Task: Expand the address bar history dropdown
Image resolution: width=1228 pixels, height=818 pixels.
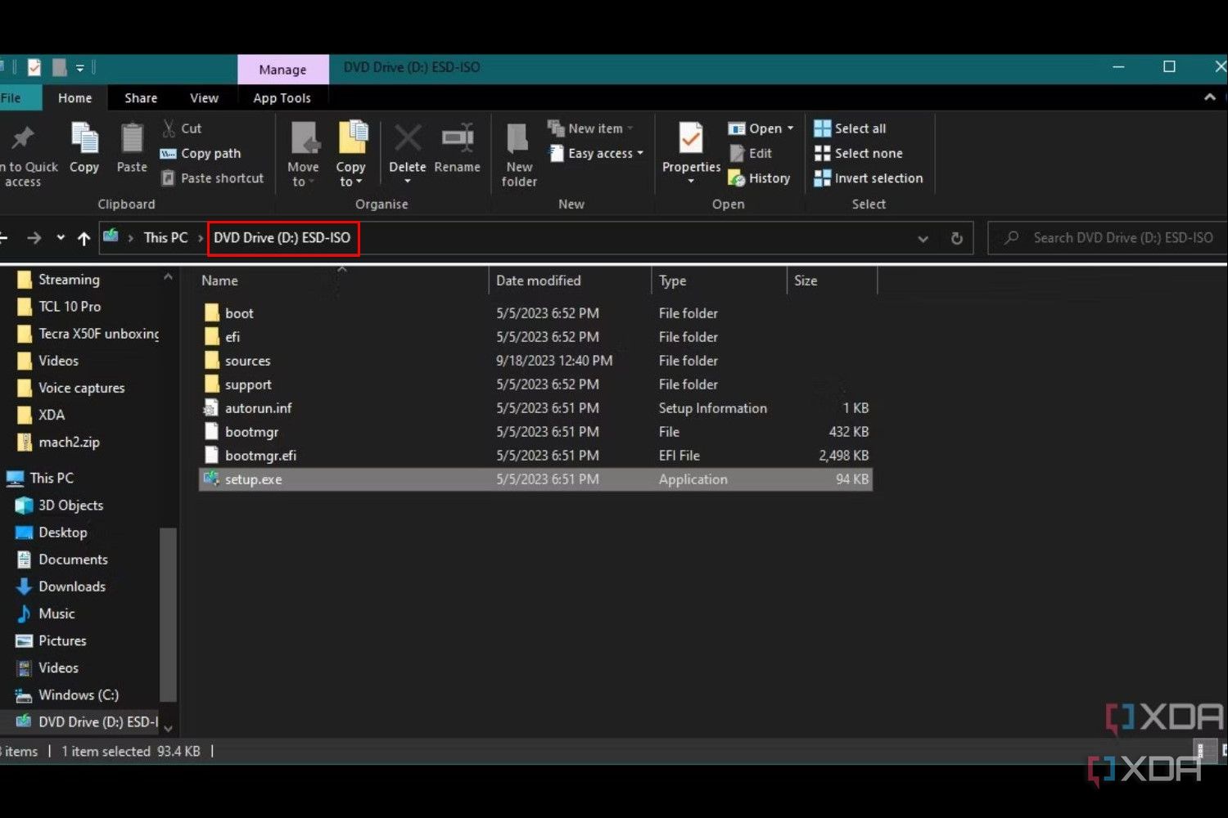Action: coord(923,238)
